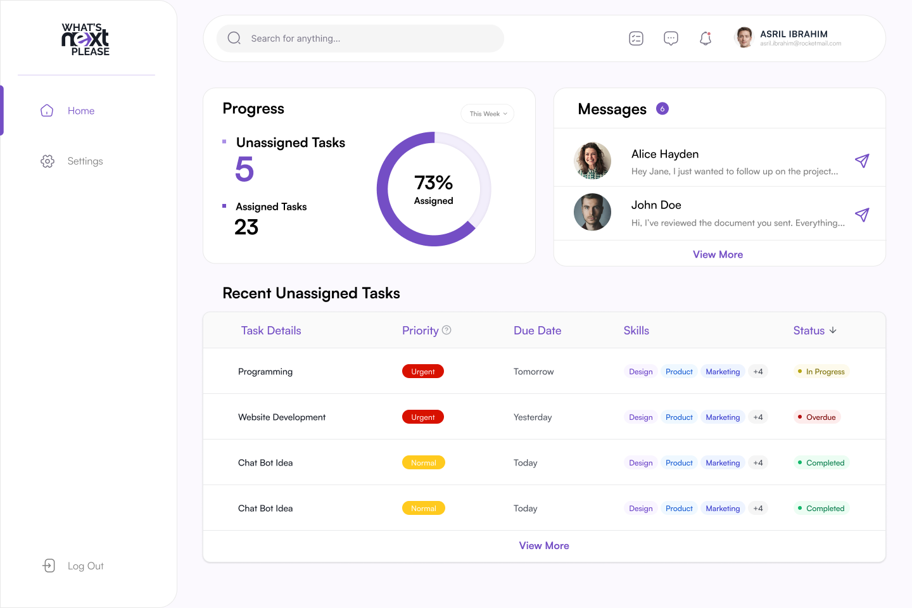The image size is (912, 608).
Task: Click View More below the tasks table
Action: coord(544,546)
